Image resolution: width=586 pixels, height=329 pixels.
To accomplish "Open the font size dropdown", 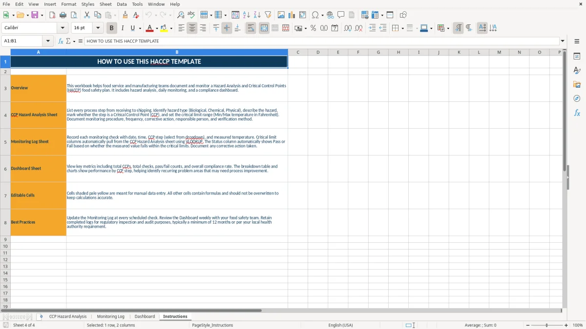I will click(x=98, y=28).
